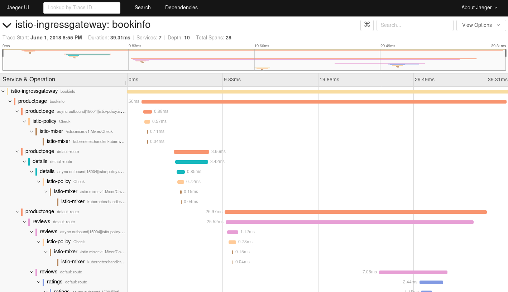Click the 1.12ms reviews span bar
The width and height of the screenshot is (508, 292).
(233, 232)
